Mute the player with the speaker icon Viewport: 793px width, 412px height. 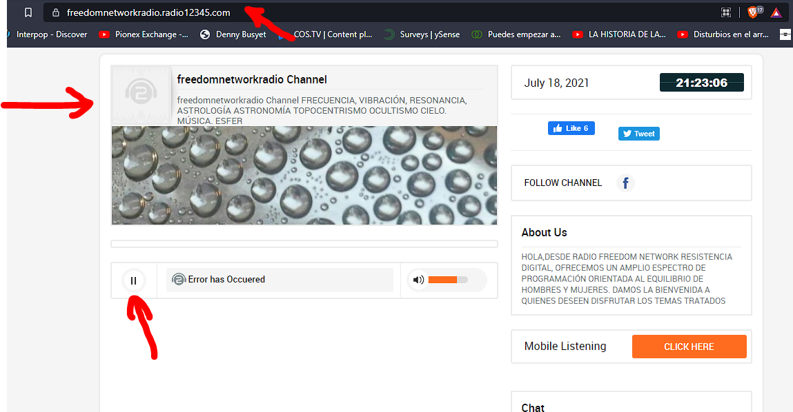418,280
